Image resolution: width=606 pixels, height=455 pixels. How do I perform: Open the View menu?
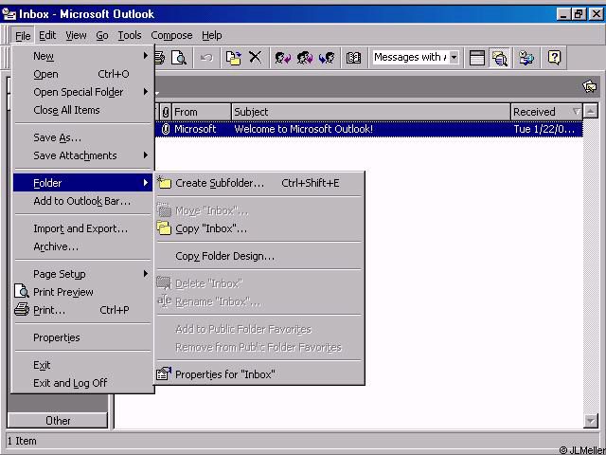coord(76,36)
